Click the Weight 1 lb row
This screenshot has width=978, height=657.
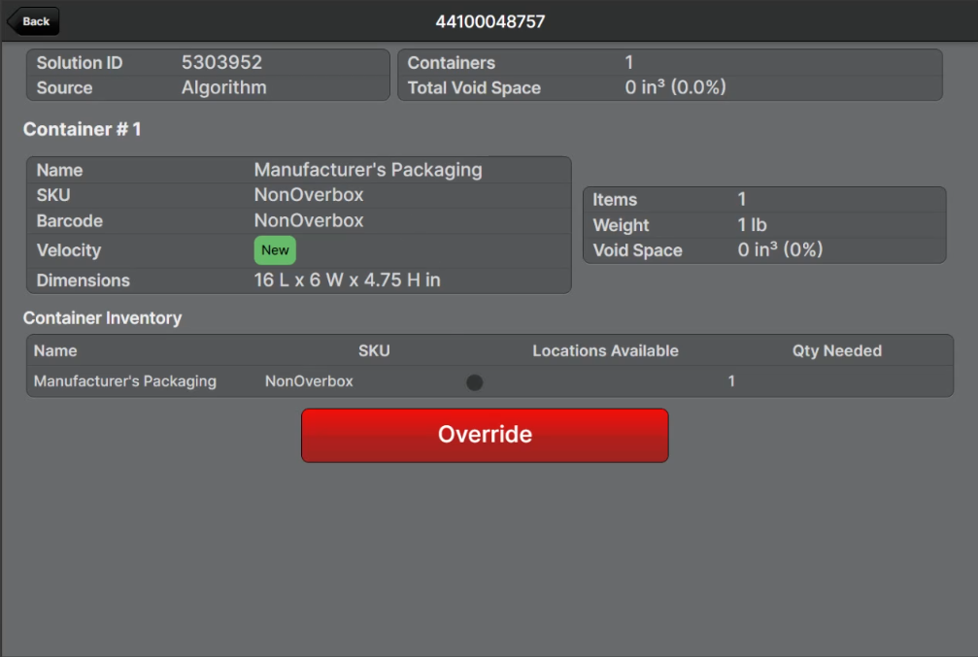tap(764, 225)
